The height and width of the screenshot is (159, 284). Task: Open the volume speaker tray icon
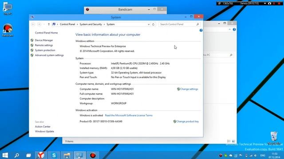coord(256,155)
